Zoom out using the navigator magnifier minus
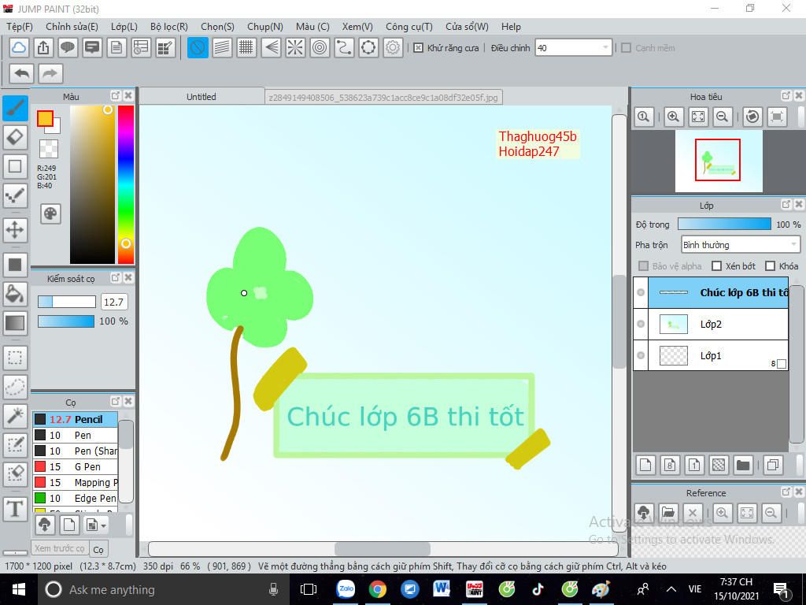 click(723, 117)
